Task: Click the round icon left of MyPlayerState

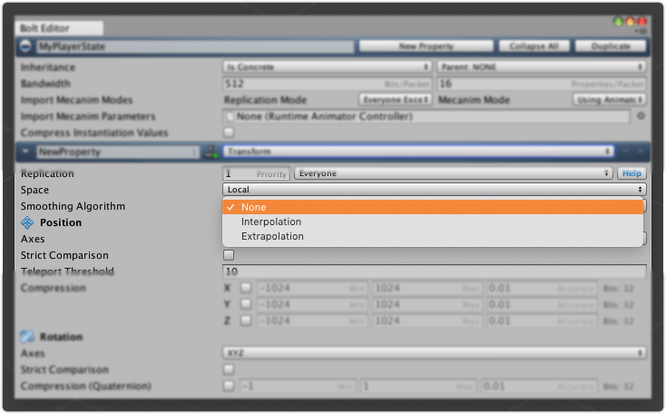Action: tap(25, 46)
